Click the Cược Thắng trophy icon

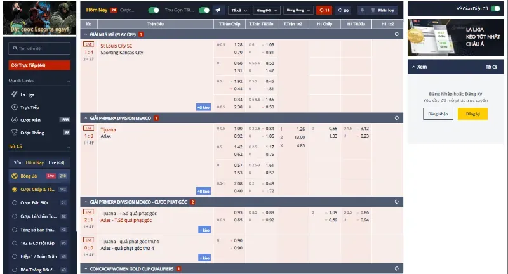14,133
